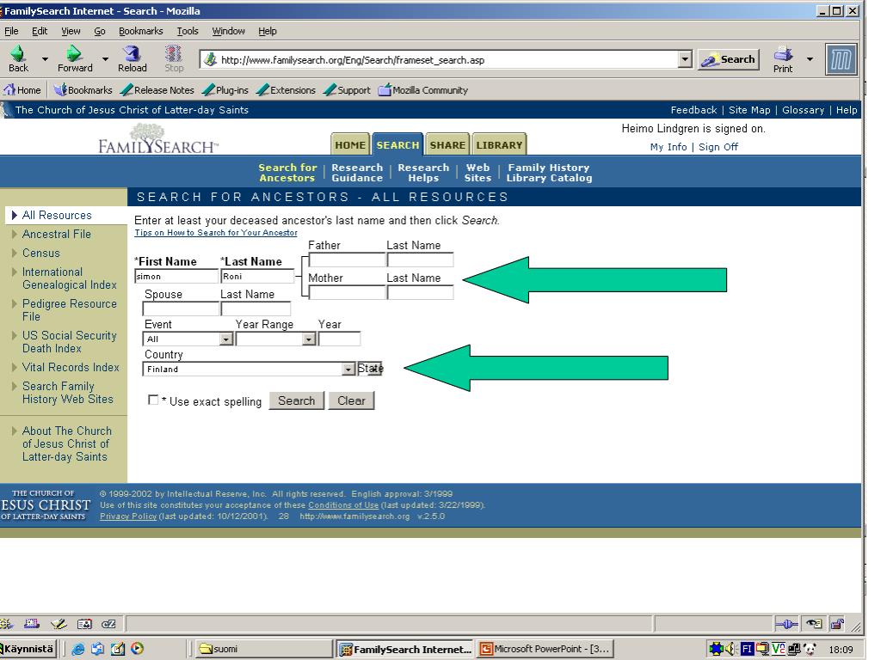
Task: Click the Year input field
Action: [339, 339]
